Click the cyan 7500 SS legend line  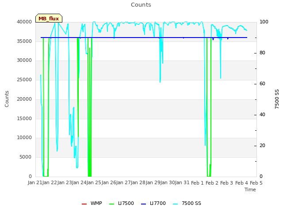175,204
